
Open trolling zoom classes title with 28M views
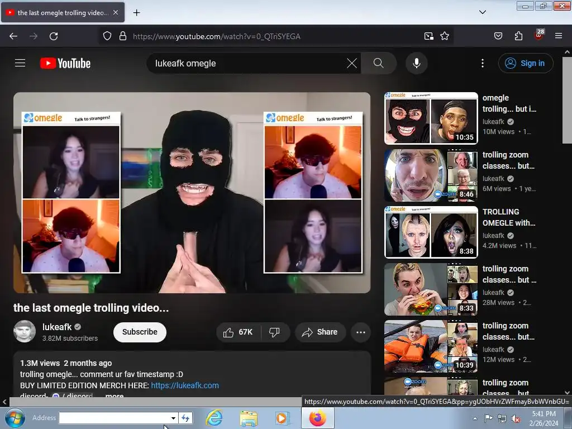pyautogui.click(x=509, y=274)
